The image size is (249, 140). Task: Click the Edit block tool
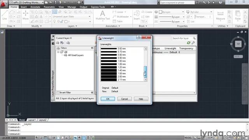pyautogui.click(x=146, y=16)
